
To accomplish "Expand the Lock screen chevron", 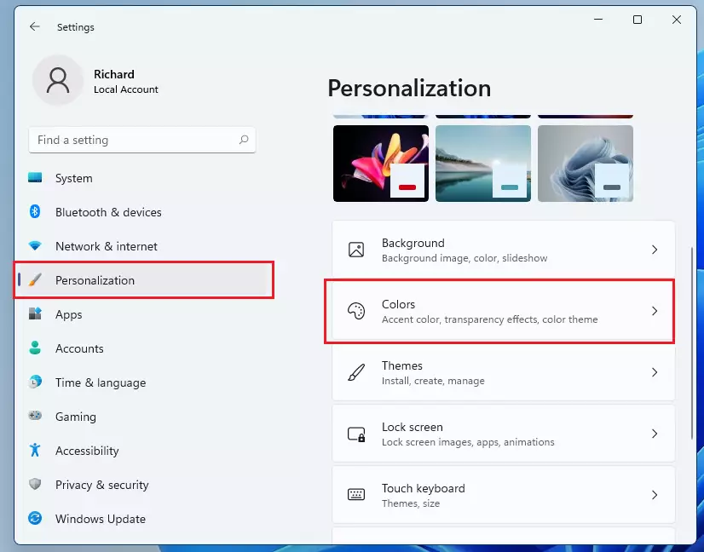I will [655, 434].
